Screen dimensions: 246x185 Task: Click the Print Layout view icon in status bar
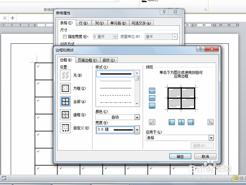pyautogui.click(x=236, y=178)
